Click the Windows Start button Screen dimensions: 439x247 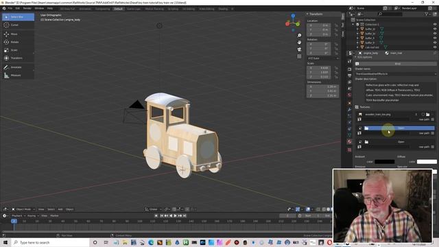point(5,242)
